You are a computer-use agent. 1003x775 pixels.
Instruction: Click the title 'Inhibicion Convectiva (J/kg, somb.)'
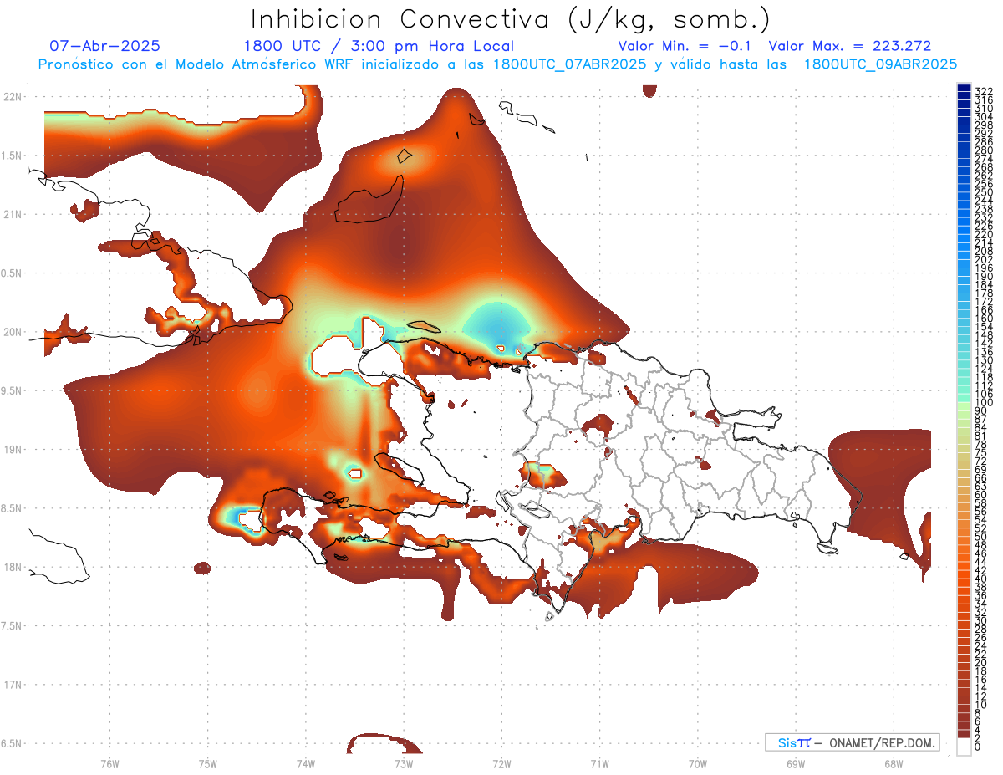click(x=511, y=19)
